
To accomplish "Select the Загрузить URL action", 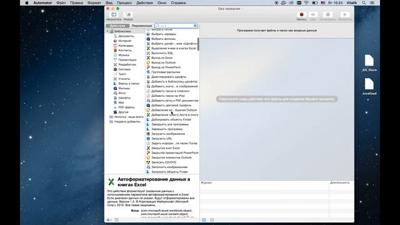I will point(161,139).
